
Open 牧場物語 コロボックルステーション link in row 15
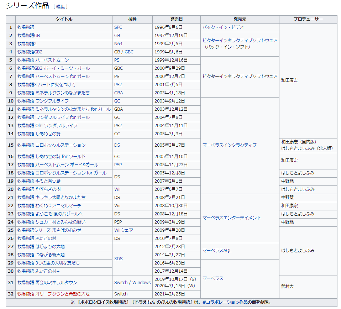click(52, 145)
